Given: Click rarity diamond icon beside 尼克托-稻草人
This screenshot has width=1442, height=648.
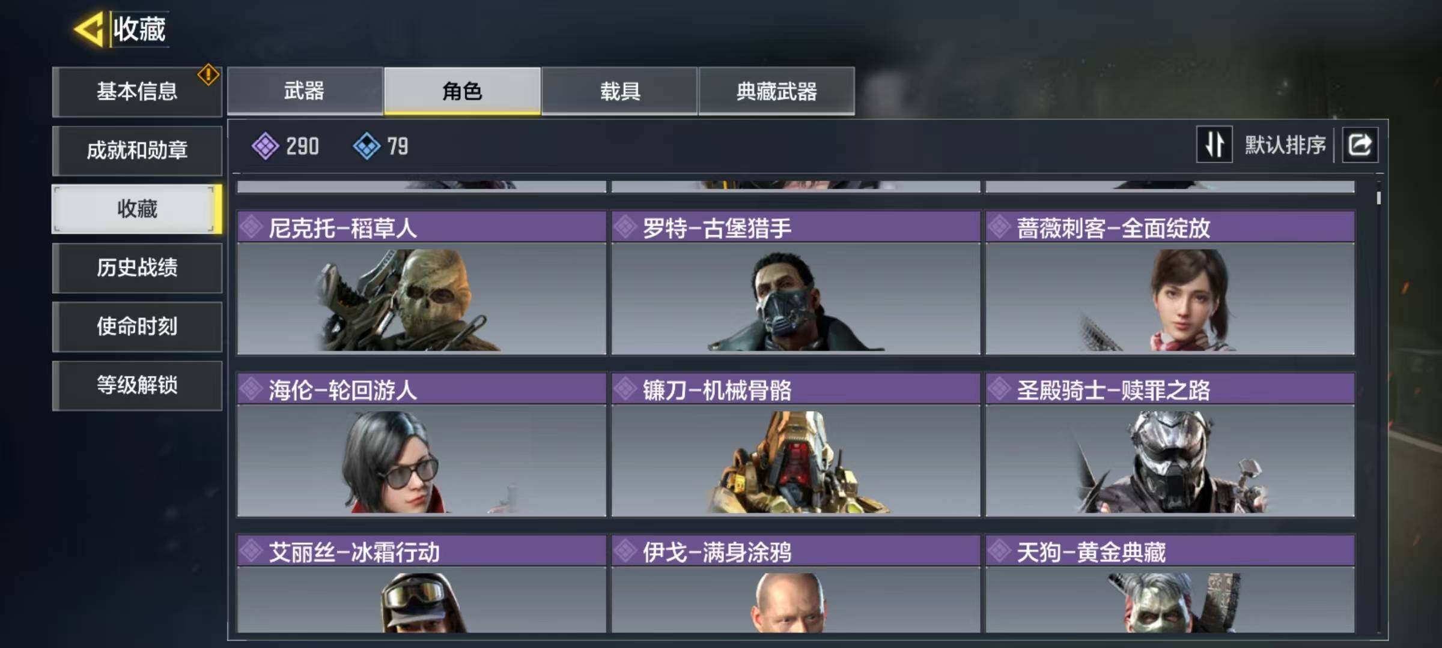Looking at the screenshot, I should 251,227.
